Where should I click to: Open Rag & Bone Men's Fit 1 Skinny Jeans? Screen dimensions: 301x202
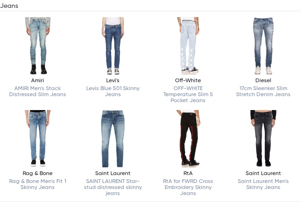(38, 184)
